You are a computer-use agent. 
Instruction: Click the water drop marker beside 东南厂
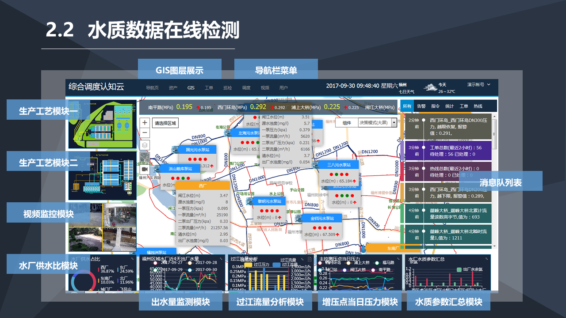pos(363,249)
